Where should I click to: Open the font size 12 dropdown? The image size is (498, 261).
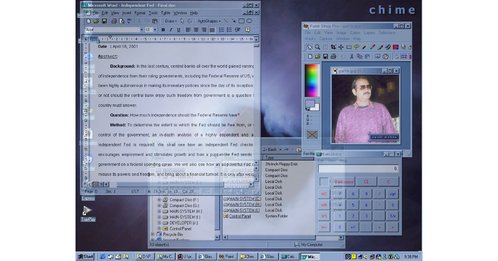click(x=155, y=30)
